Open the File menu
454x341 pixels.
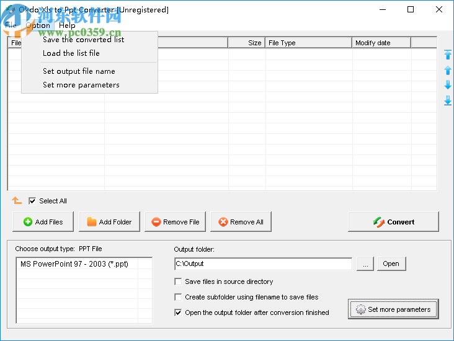pos(11,25)
